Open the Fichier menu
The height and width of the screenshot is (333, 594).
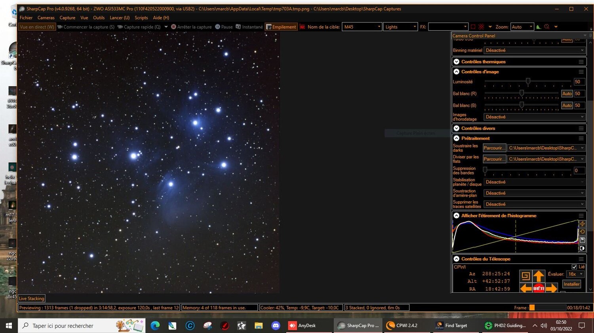pyautogui.click(x=26, y=18)
